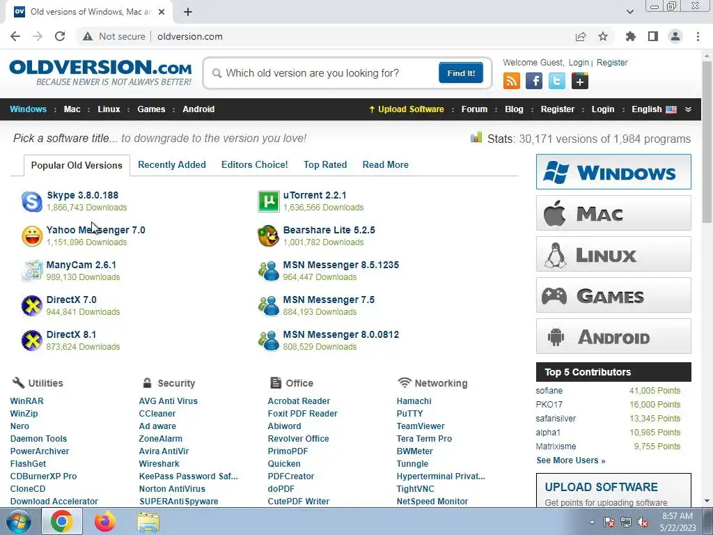The height and width of the screenshot is (535, 713).
Task: Bookmark this page with star icon
Action: pos(603,36)
